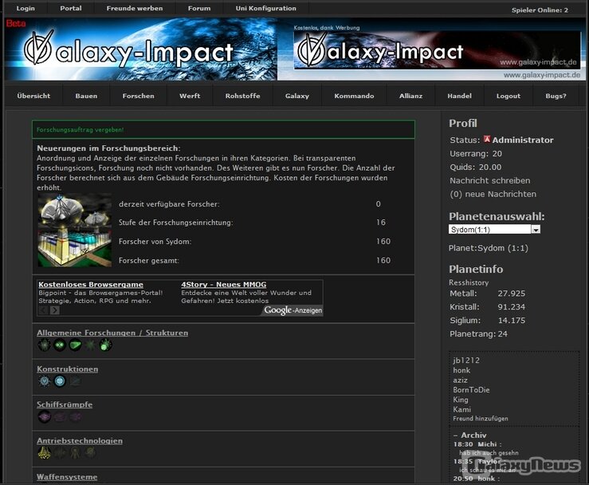Click the next arrow in the Google ad box

(x=55, y=310)
